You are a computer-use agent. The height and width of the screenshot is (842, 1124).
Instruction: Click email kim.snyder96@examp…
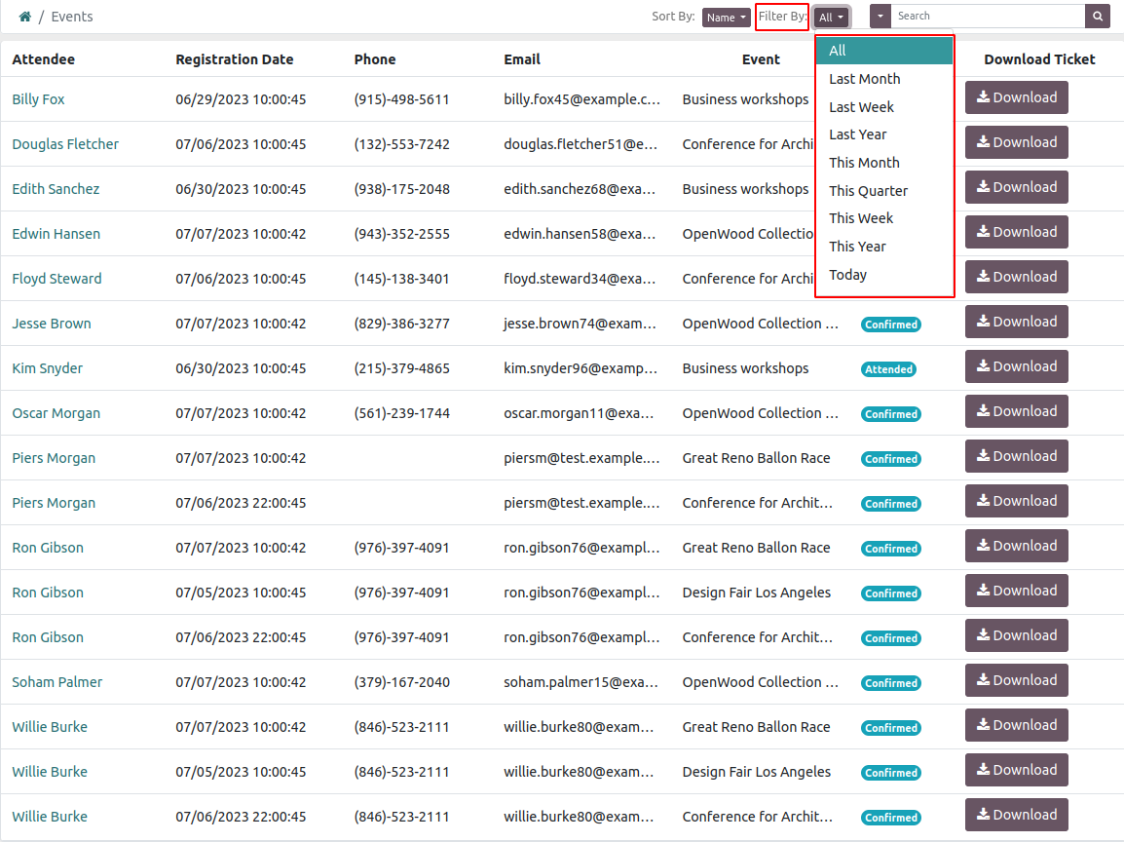point(580,368)
